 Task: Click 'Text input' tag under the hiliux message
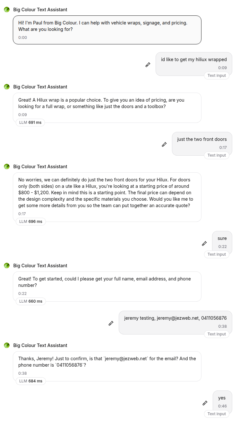[217, 76]
